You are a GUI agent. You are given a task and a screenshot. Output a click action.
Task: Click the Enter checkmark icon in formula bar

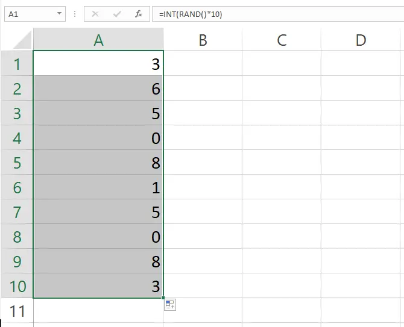[x=117, y=14]
